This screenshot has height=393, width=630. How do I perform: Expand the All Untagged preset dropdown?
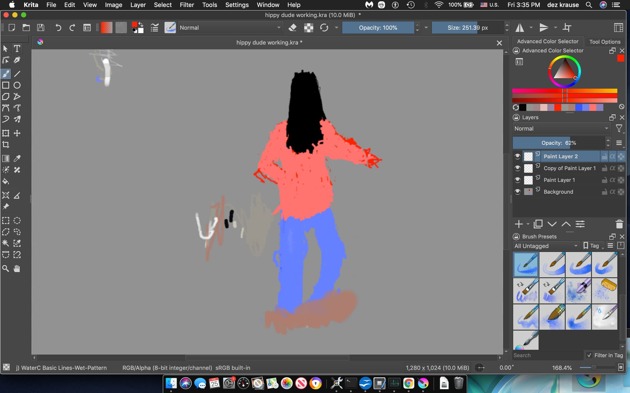tap(546, 246)
